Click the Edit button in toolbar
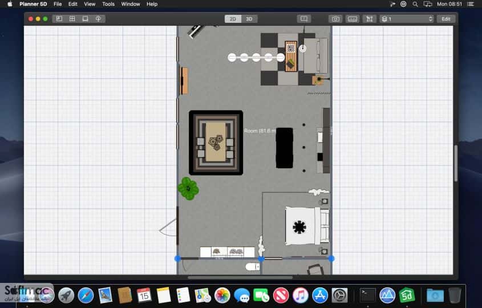 pos(445,19)
